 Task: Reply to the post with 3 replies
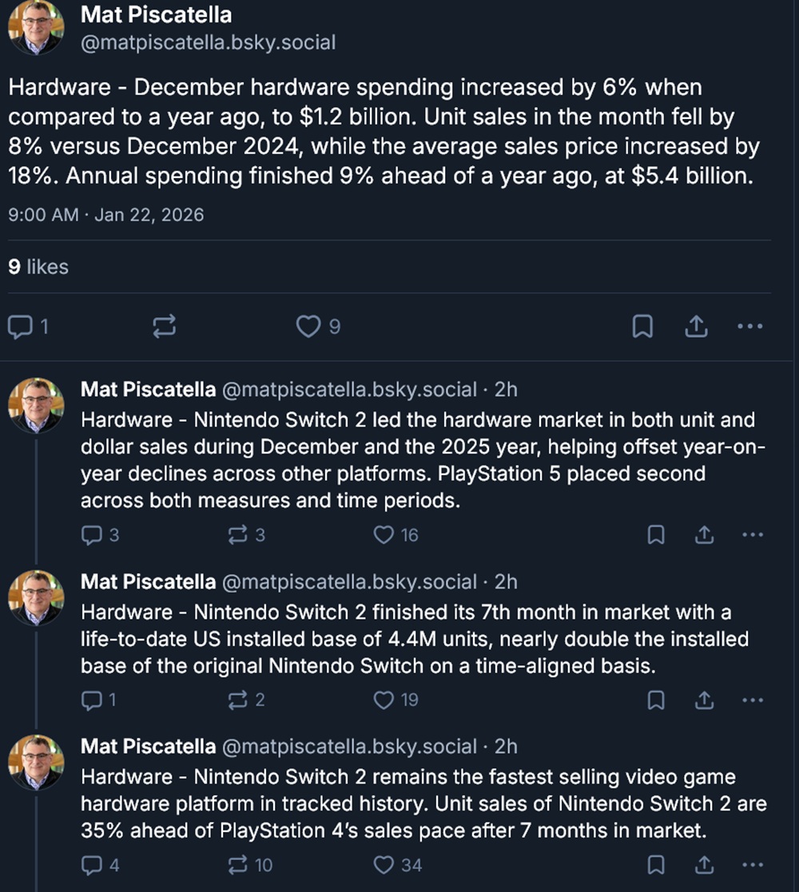[93, 535]
